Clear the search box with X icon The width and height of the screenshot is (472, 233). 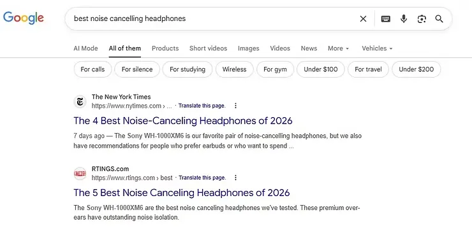click(363, 19)
